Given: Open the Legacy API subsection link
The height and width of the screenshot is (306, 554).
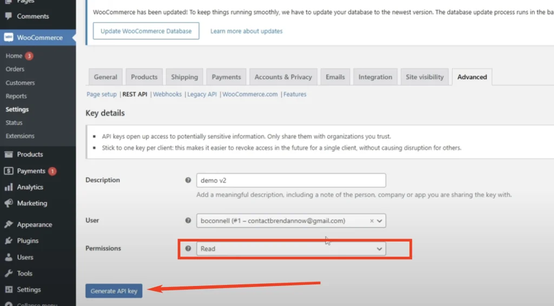Looking at the screenshot, I should coord(202,94).
